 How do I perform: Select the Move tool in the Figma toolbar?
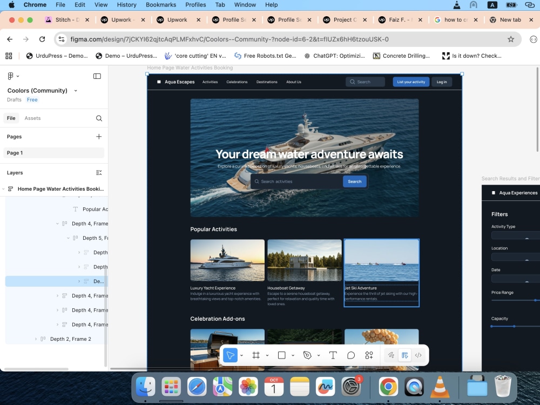[230, 355]
